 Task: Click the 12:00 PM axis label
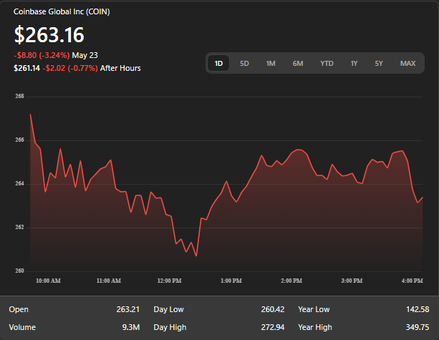pos(169,281)
